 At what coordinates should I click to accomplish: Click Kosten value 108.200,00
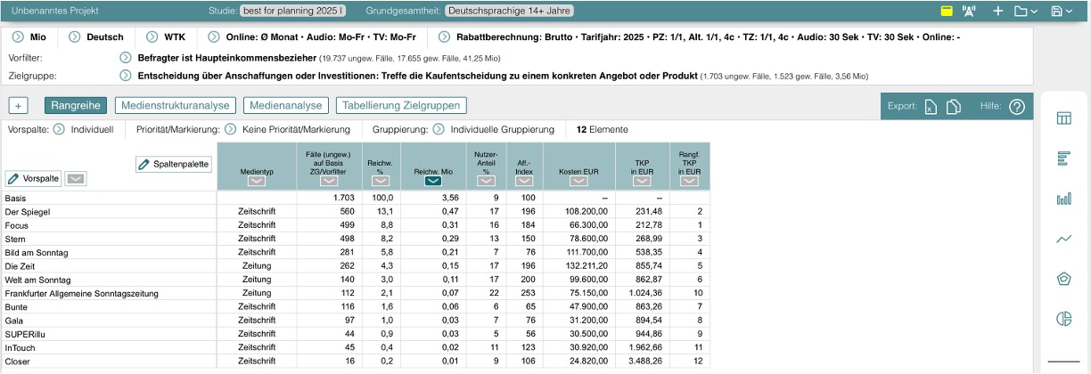point(587,211)
